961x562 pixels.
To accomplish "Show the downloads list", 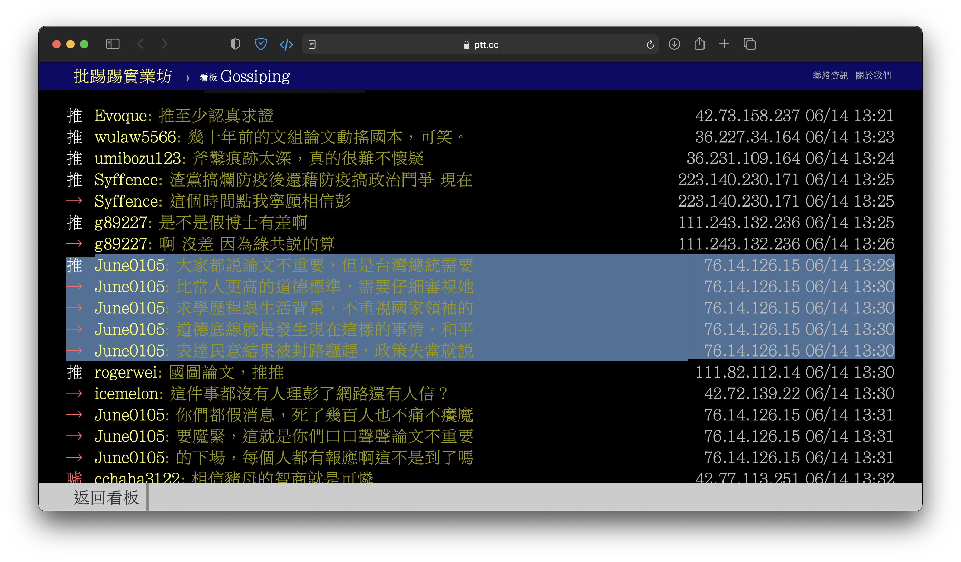I will click(x=674, y=44).
